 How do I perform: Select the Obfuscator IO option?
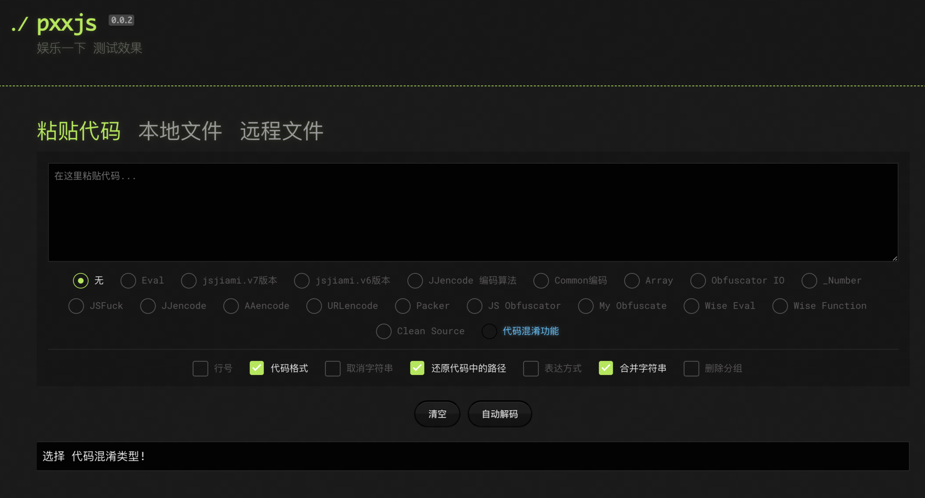pos(698,281)
